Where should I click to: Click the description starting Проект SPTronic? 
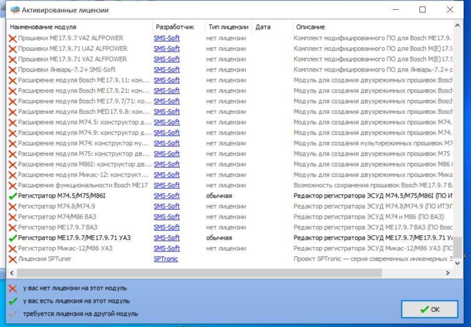(373, 259)
